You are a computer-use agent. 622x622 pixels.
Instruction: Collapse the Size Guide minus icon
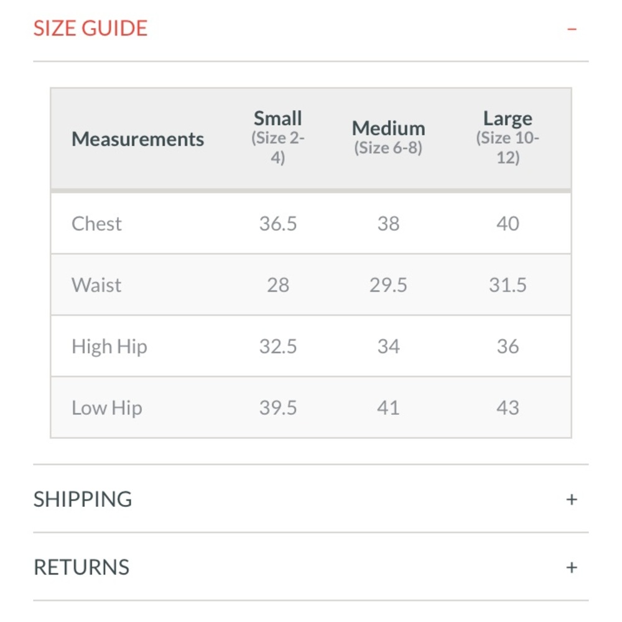point(572,29)
